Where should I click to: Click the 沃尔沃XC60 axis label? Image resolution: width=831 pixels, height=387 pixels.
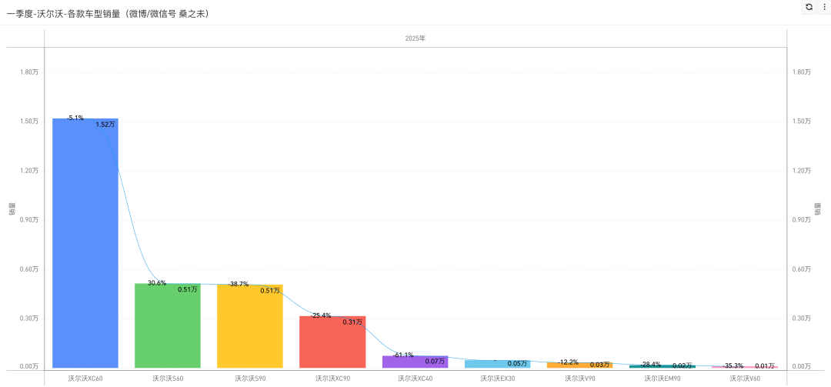click(x=85, y=379)
